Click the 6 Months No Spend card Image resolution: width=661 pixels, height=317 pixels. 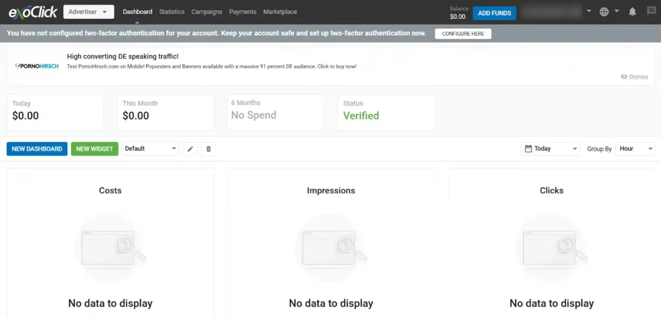click(276, 112)
